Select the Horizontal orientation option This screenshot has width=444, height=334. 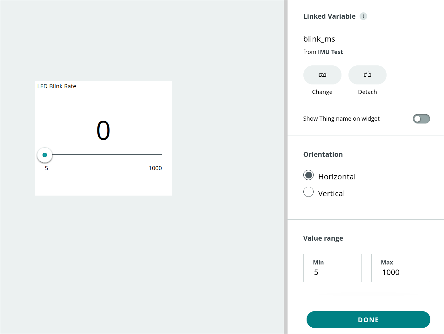coord(308,175)
